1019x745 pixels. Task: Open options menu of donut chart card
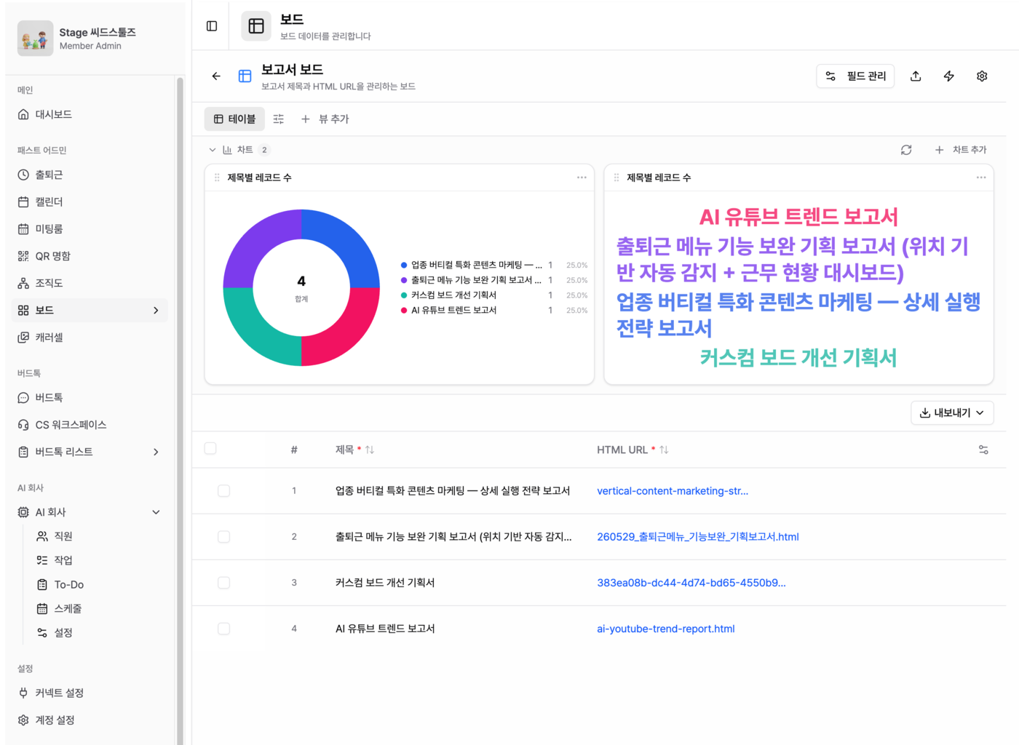pyautogui.click(x=582, y=178)
